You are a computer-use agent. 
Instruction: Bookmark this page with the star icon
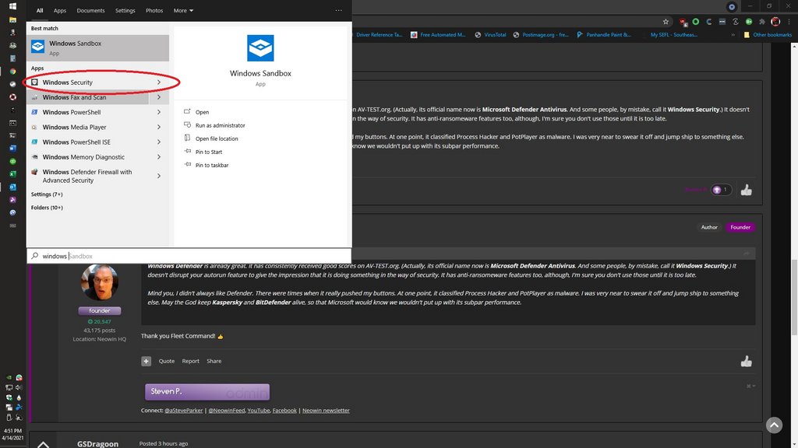666,22
